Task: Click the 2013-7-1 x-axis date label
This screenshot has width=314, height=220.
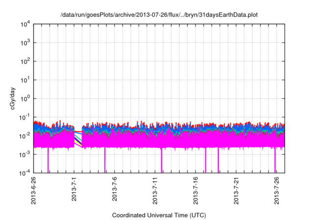Action: (x=74, y=189)
